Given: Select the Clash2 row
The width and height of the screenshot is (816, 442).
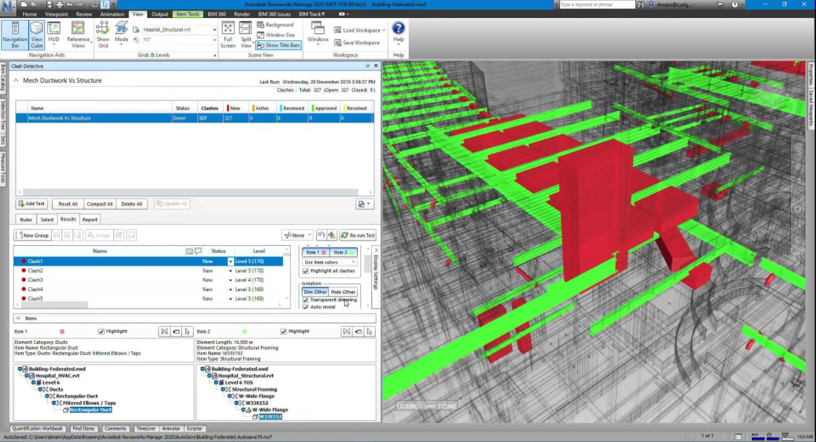Looking at the screenshot, I should tap(148, 271).
